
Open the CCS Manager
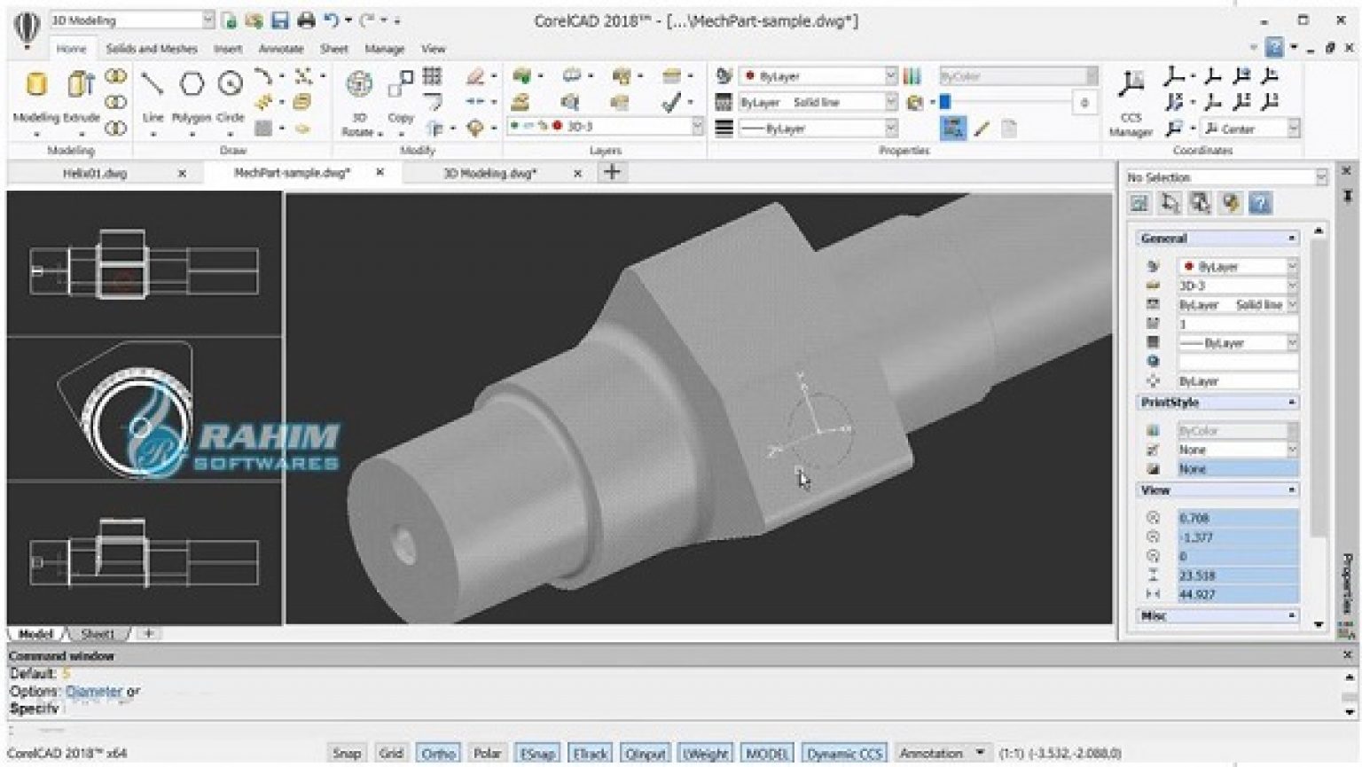coord(1131,101)
